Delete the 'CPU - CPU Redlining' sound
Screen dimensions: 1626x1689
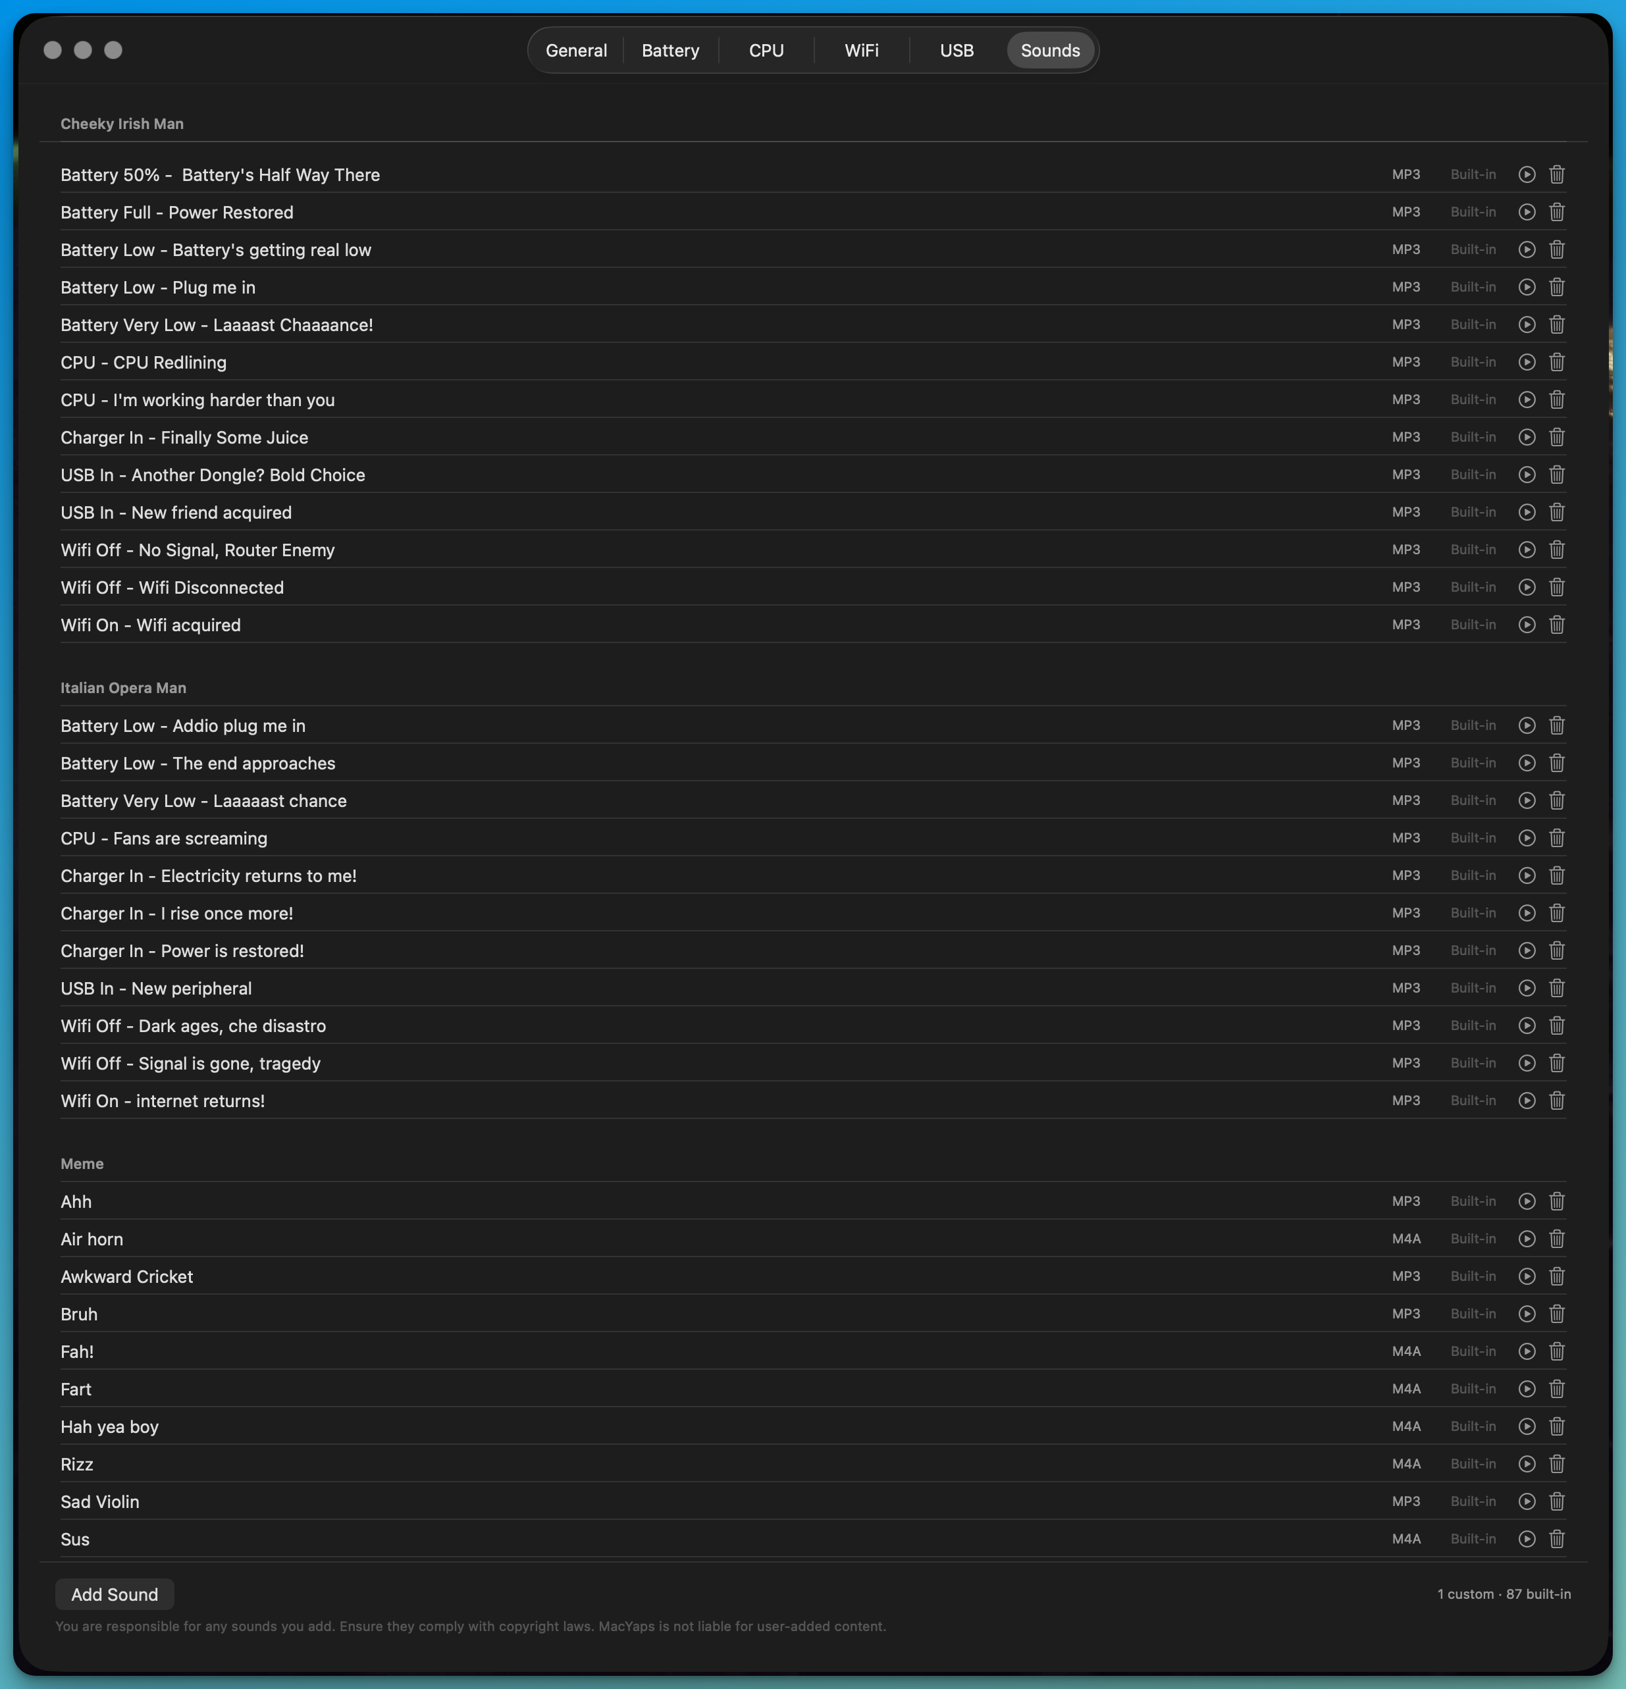coord(1556,362)
